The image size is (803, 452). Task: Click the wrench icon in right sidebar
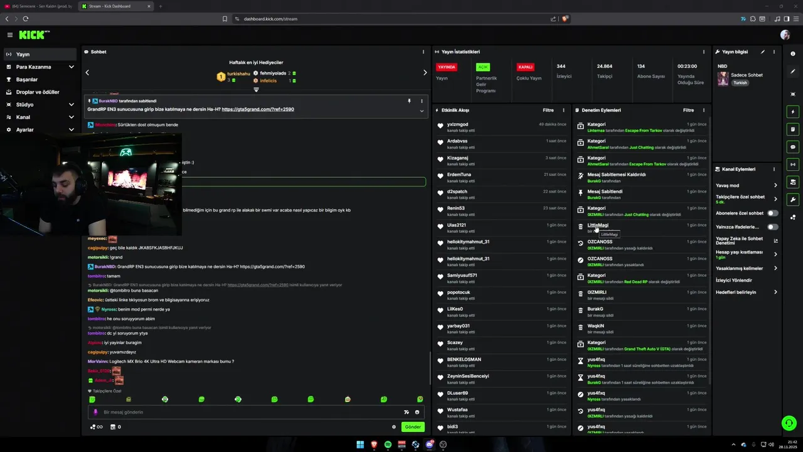[793, 200]
